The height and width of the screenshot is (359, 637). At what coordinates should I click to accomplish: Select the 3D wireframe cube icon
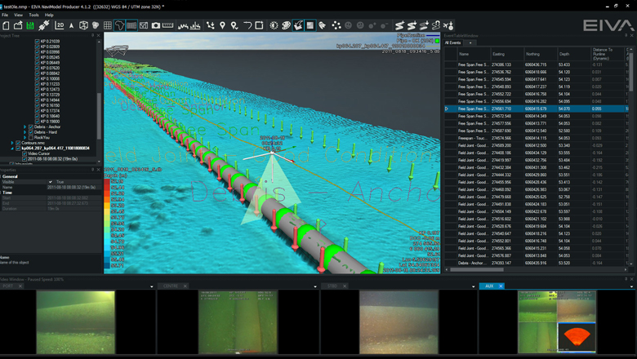83,25
